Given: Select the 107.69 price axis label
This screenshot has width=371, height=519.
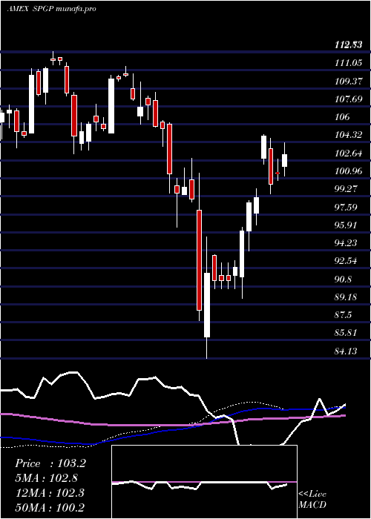Looking at the screenshot, I should click(x=348, y=99).
